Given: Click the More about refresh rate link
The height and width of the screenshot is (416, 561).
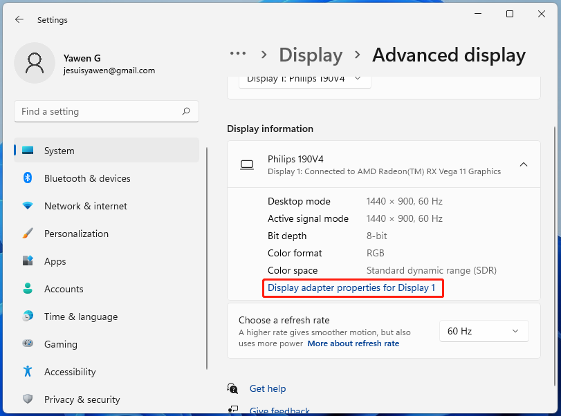Looking at the screenshot, I should (353, 343).
